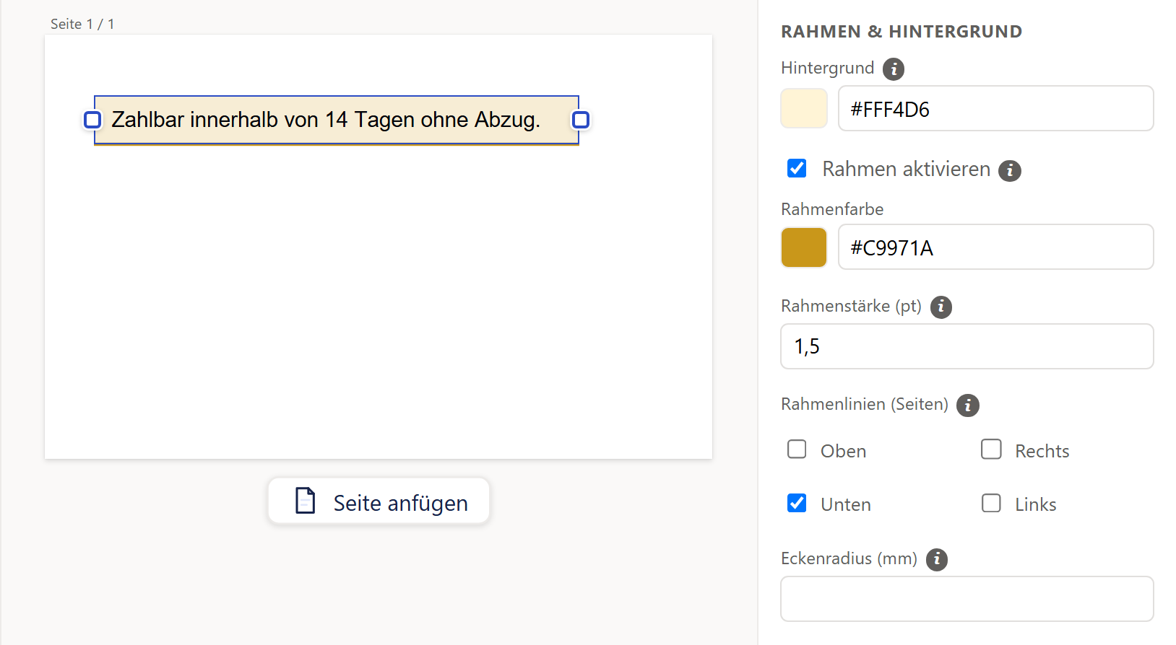The height and width of the screenshot is (645, 1176).
Task: Open the Hintergrund info icon
Action: (894, 69)
